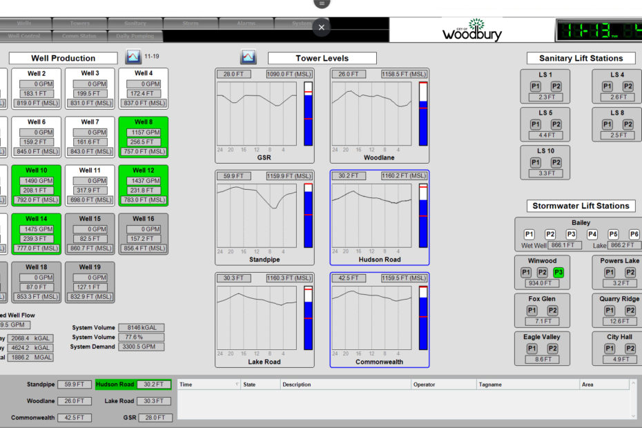Click Lake Road 30.3 FT summary value
642x428 pixels.
point(153,401)
